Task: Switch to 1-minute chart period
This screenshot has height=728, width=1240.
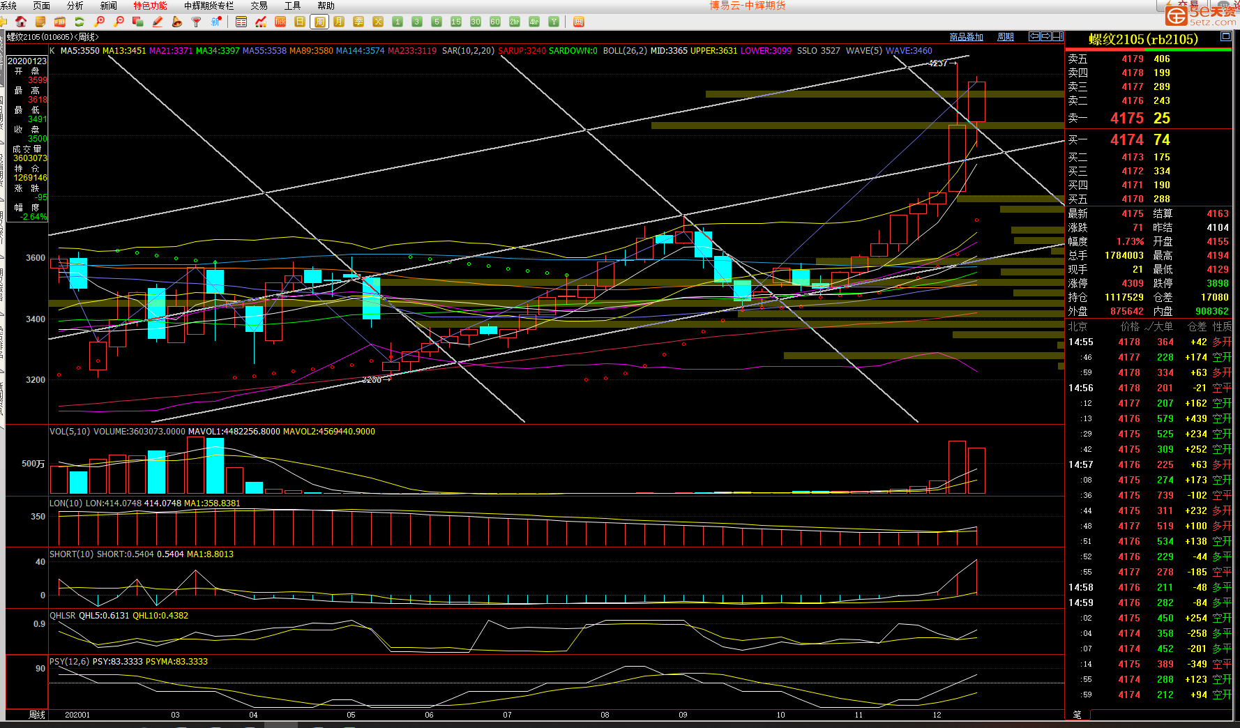Action: [x=398, y=22]
